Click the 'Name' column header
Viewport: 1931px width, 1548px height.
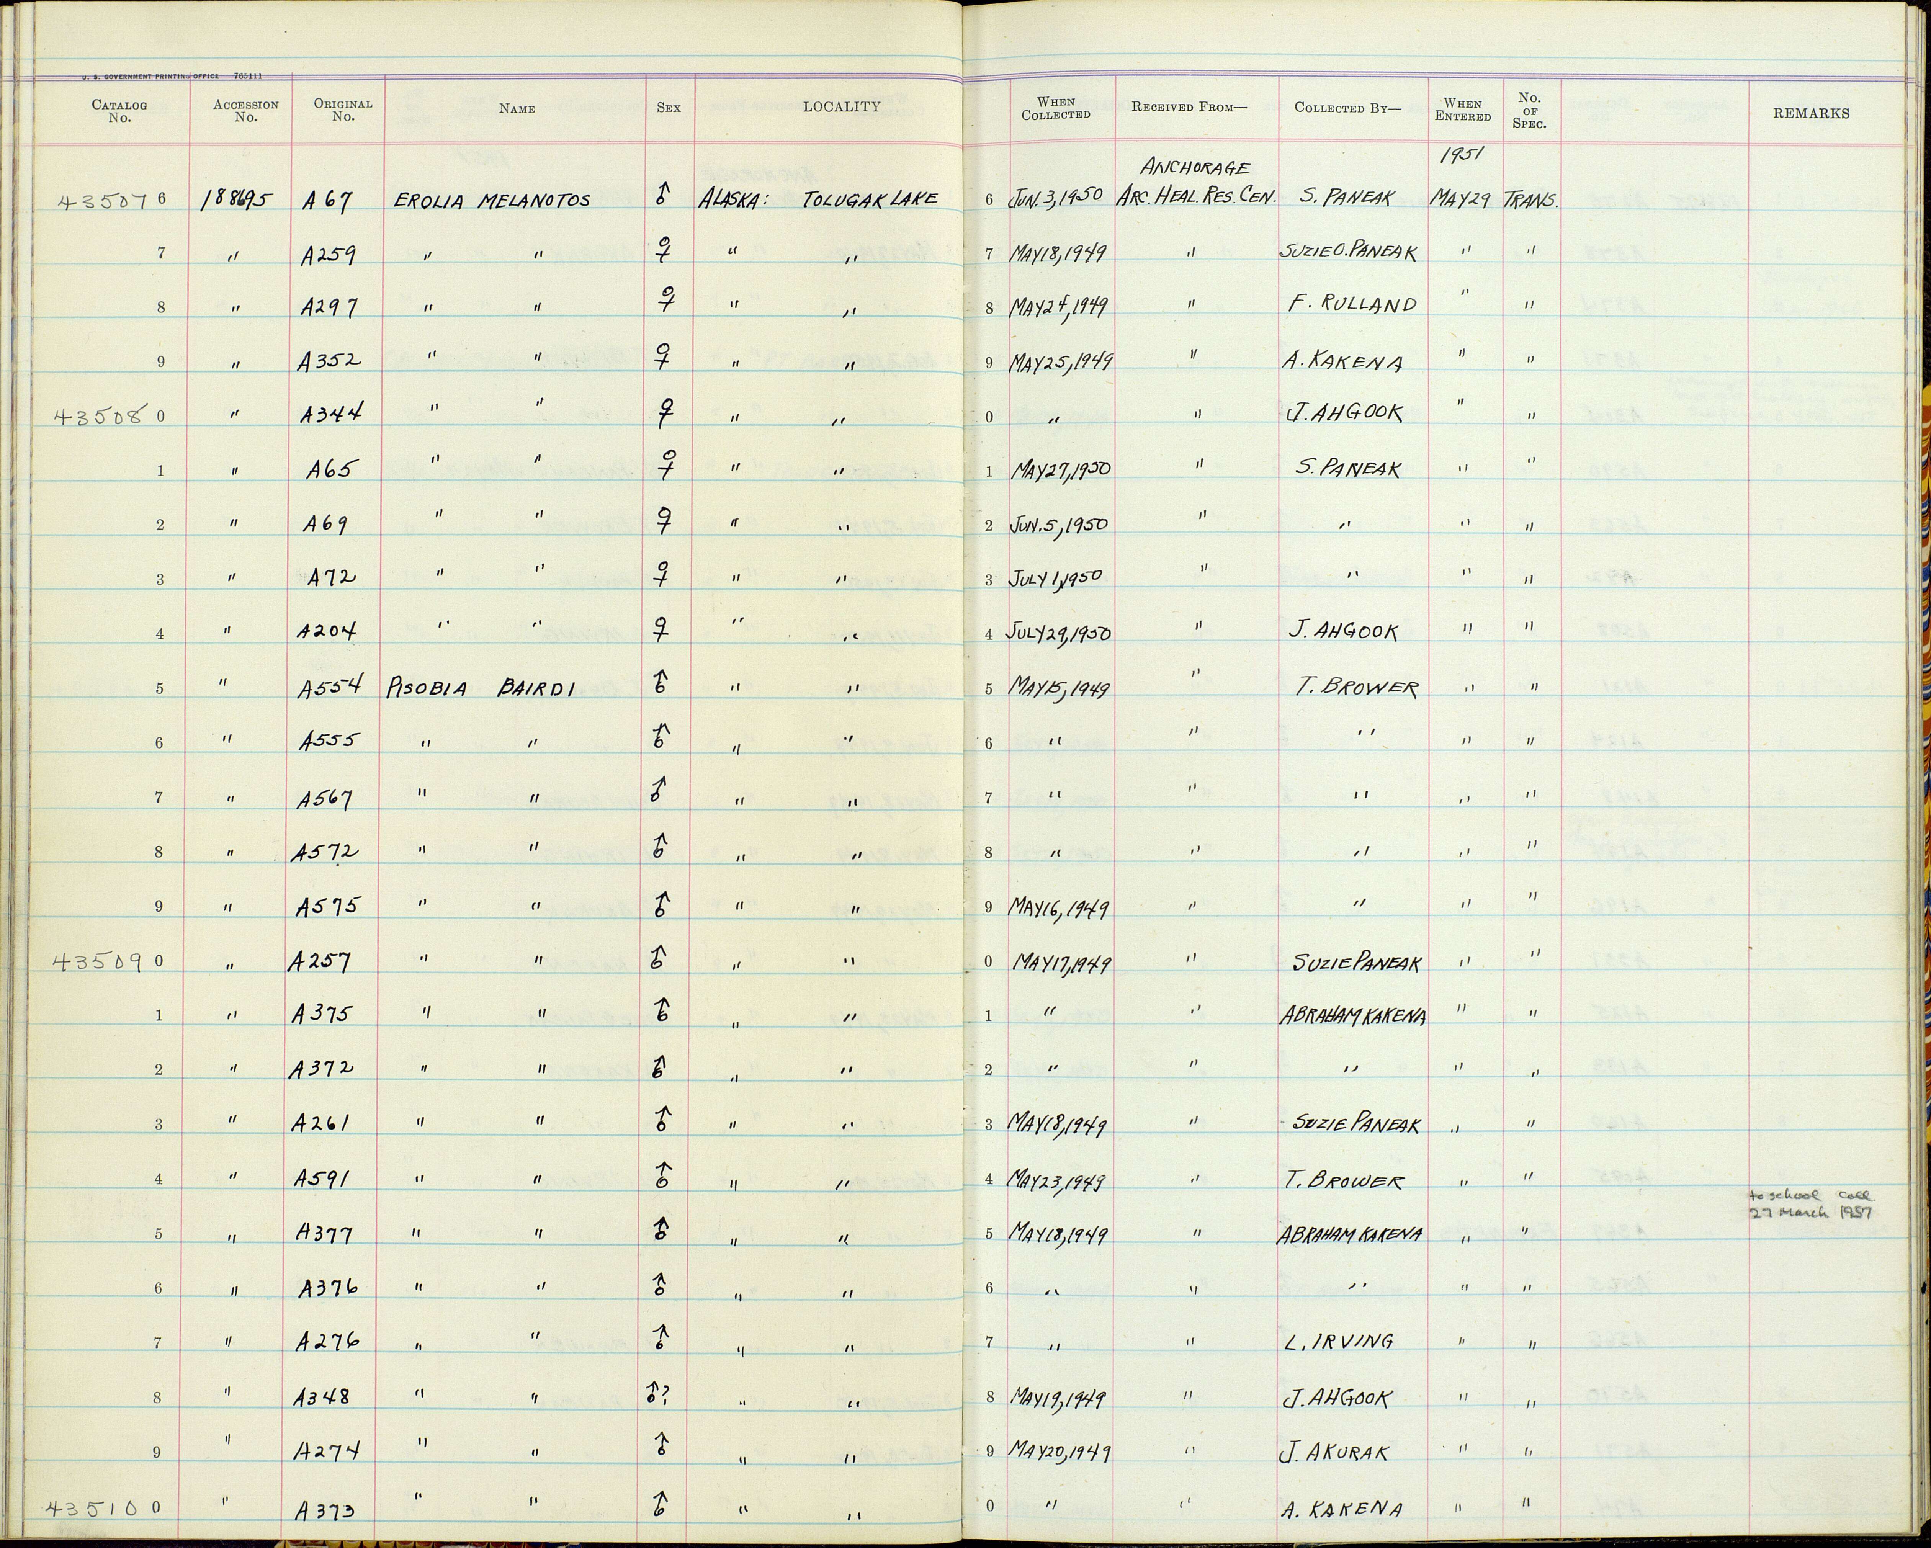(x=517, y=108)
